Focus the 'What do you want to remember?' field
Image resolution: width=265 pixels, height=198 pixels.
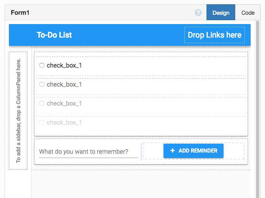(88, 151)
